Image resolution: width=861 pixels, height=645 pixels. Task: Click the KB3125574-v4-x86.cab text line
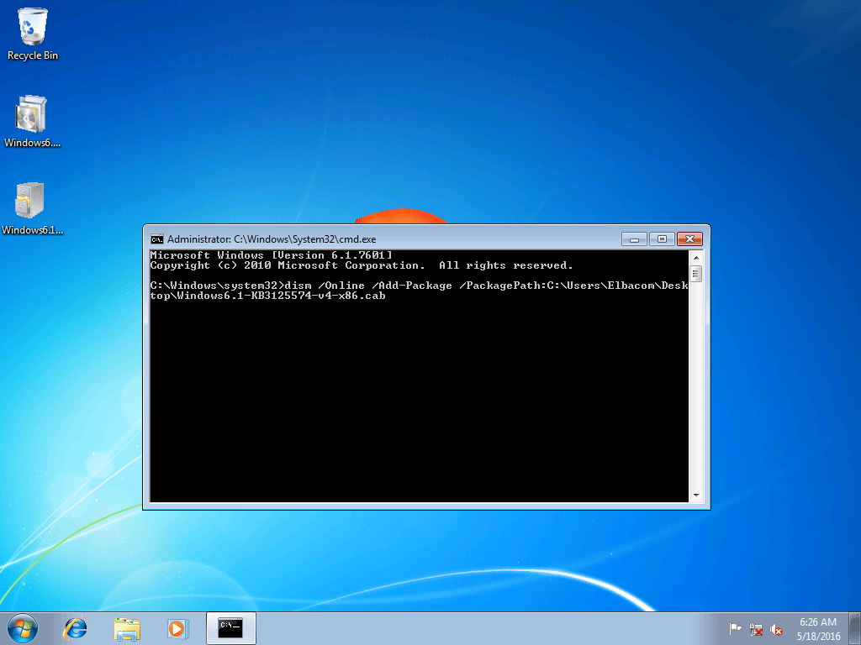pyautogui.click(x=267, y=296)
